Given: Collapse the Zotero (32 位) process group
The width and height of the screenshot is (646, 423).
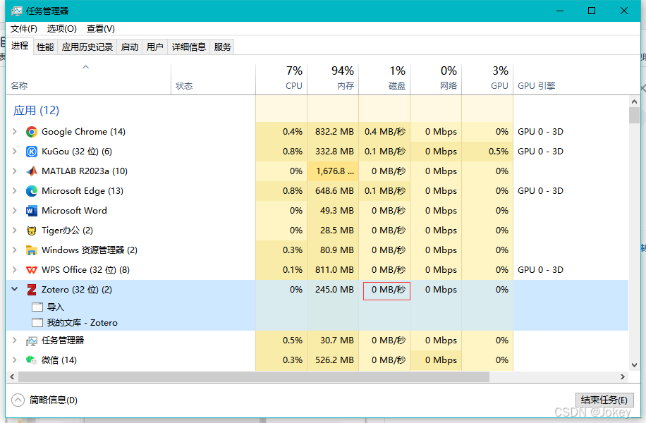Looking at the screenshot, I should pyautogui.click(x=15, y=289).
